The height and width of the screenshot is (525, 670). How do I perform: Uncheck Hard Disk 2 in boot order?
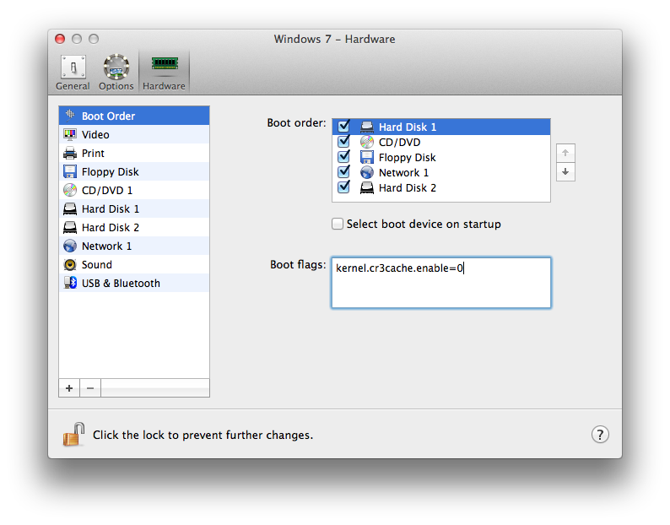click(x=344, y=187)
